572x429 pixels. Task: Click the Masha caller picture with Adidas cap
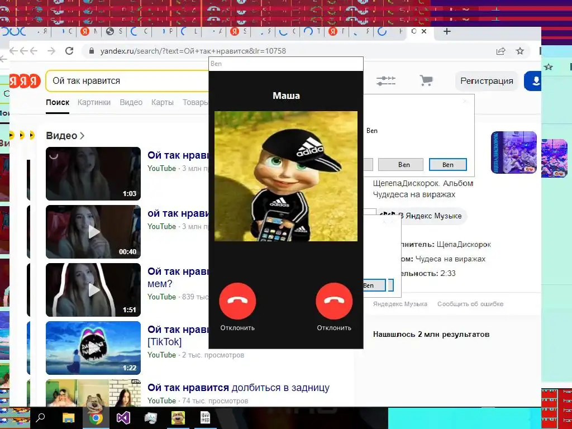click(x=286, y=176)
